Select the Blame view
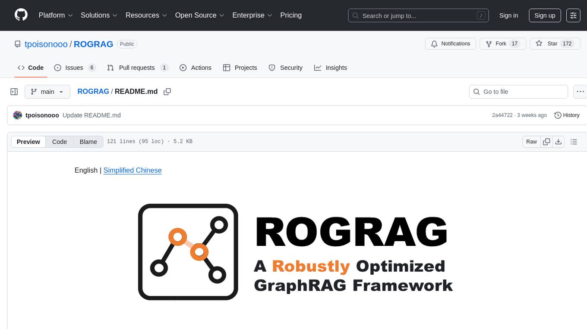The height and width of the screenshot is (329, 587). pos(88,142)
